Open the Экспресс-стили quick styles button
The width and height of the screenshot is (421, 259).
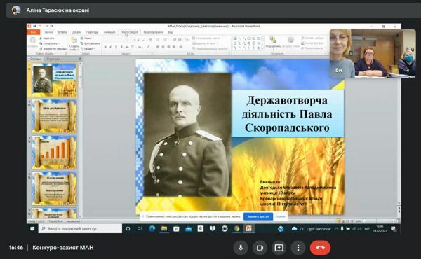pos(290,42)
